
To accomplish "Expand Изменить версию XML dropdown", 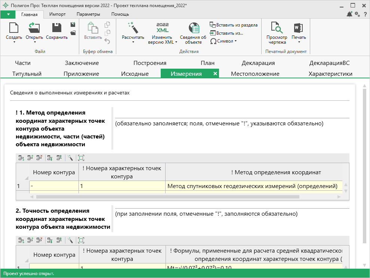I will coord(176,42).
